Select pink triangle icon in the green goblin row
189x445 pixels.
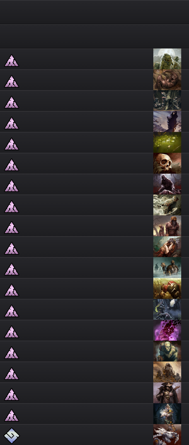12,61
